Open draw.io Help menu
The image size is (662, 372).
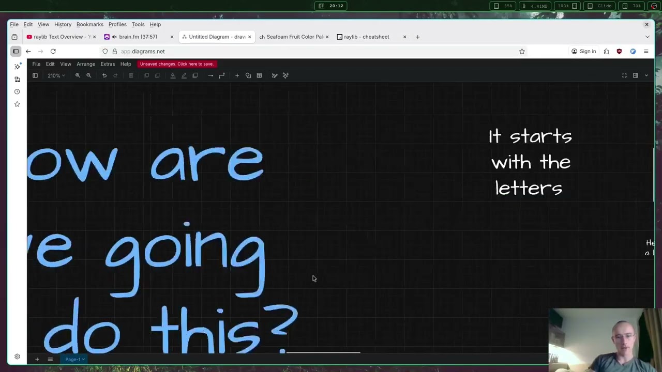coord(126,64)
